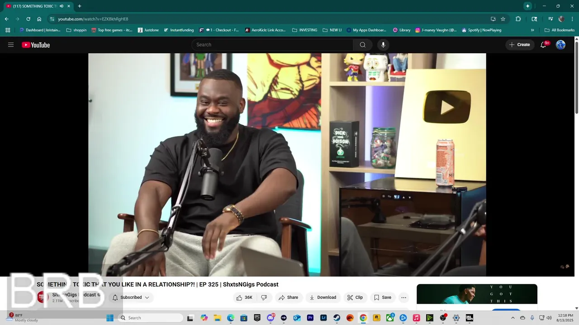Open Steam from taskbar
The height and width of the screenshot is (325, 579).
pos(337,318)
